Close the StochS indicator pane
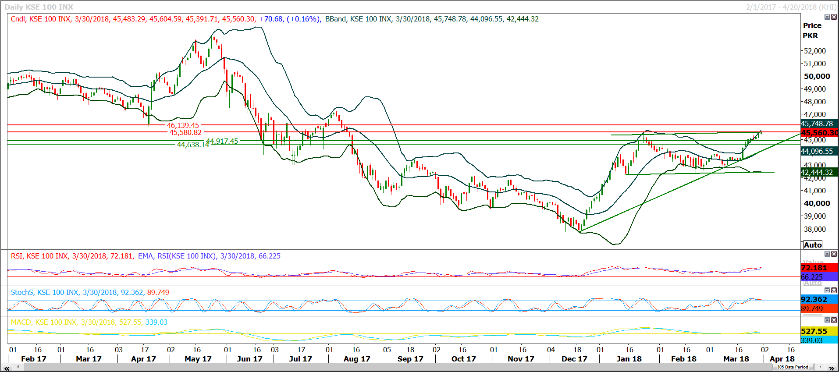Image resolution: width=839 pixels, height=372 pixels. pos(834,291)
